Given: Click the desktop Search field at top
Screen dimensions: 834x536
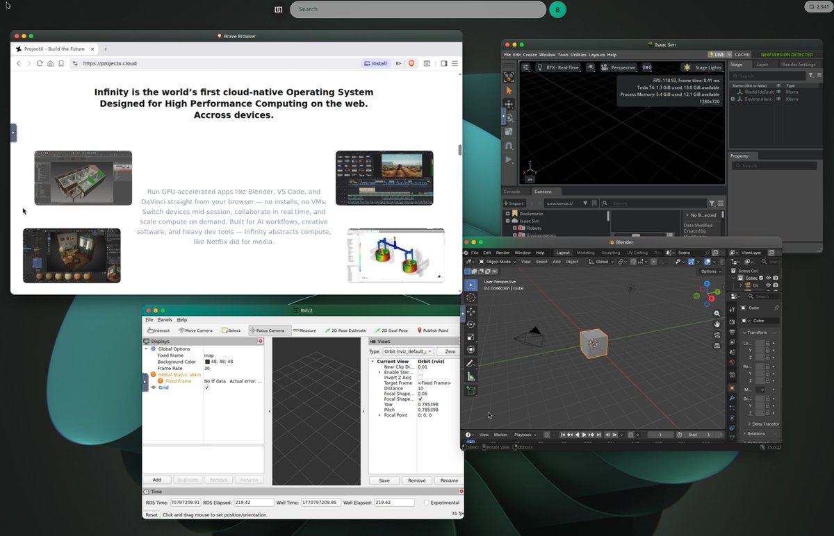Looking at the screenshot, I should pos(418,9).
